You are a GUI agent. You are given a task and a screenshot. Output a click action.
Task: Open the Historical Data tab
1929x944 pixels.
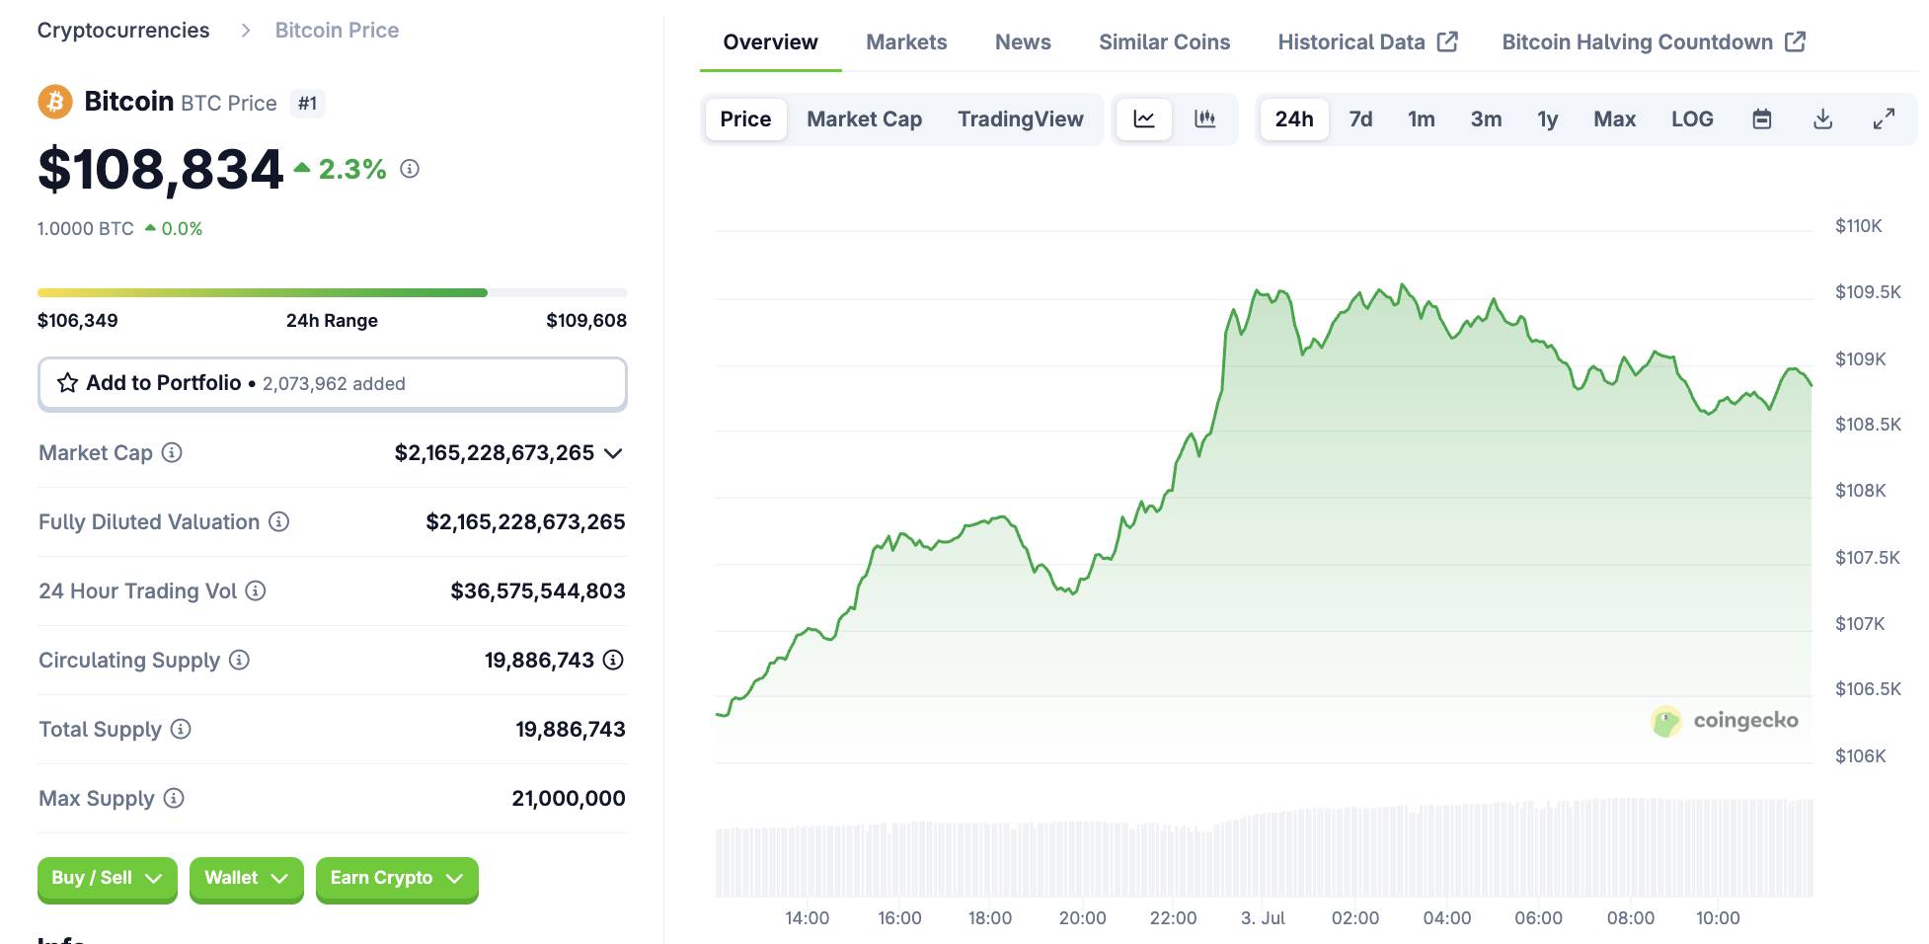1367,42
